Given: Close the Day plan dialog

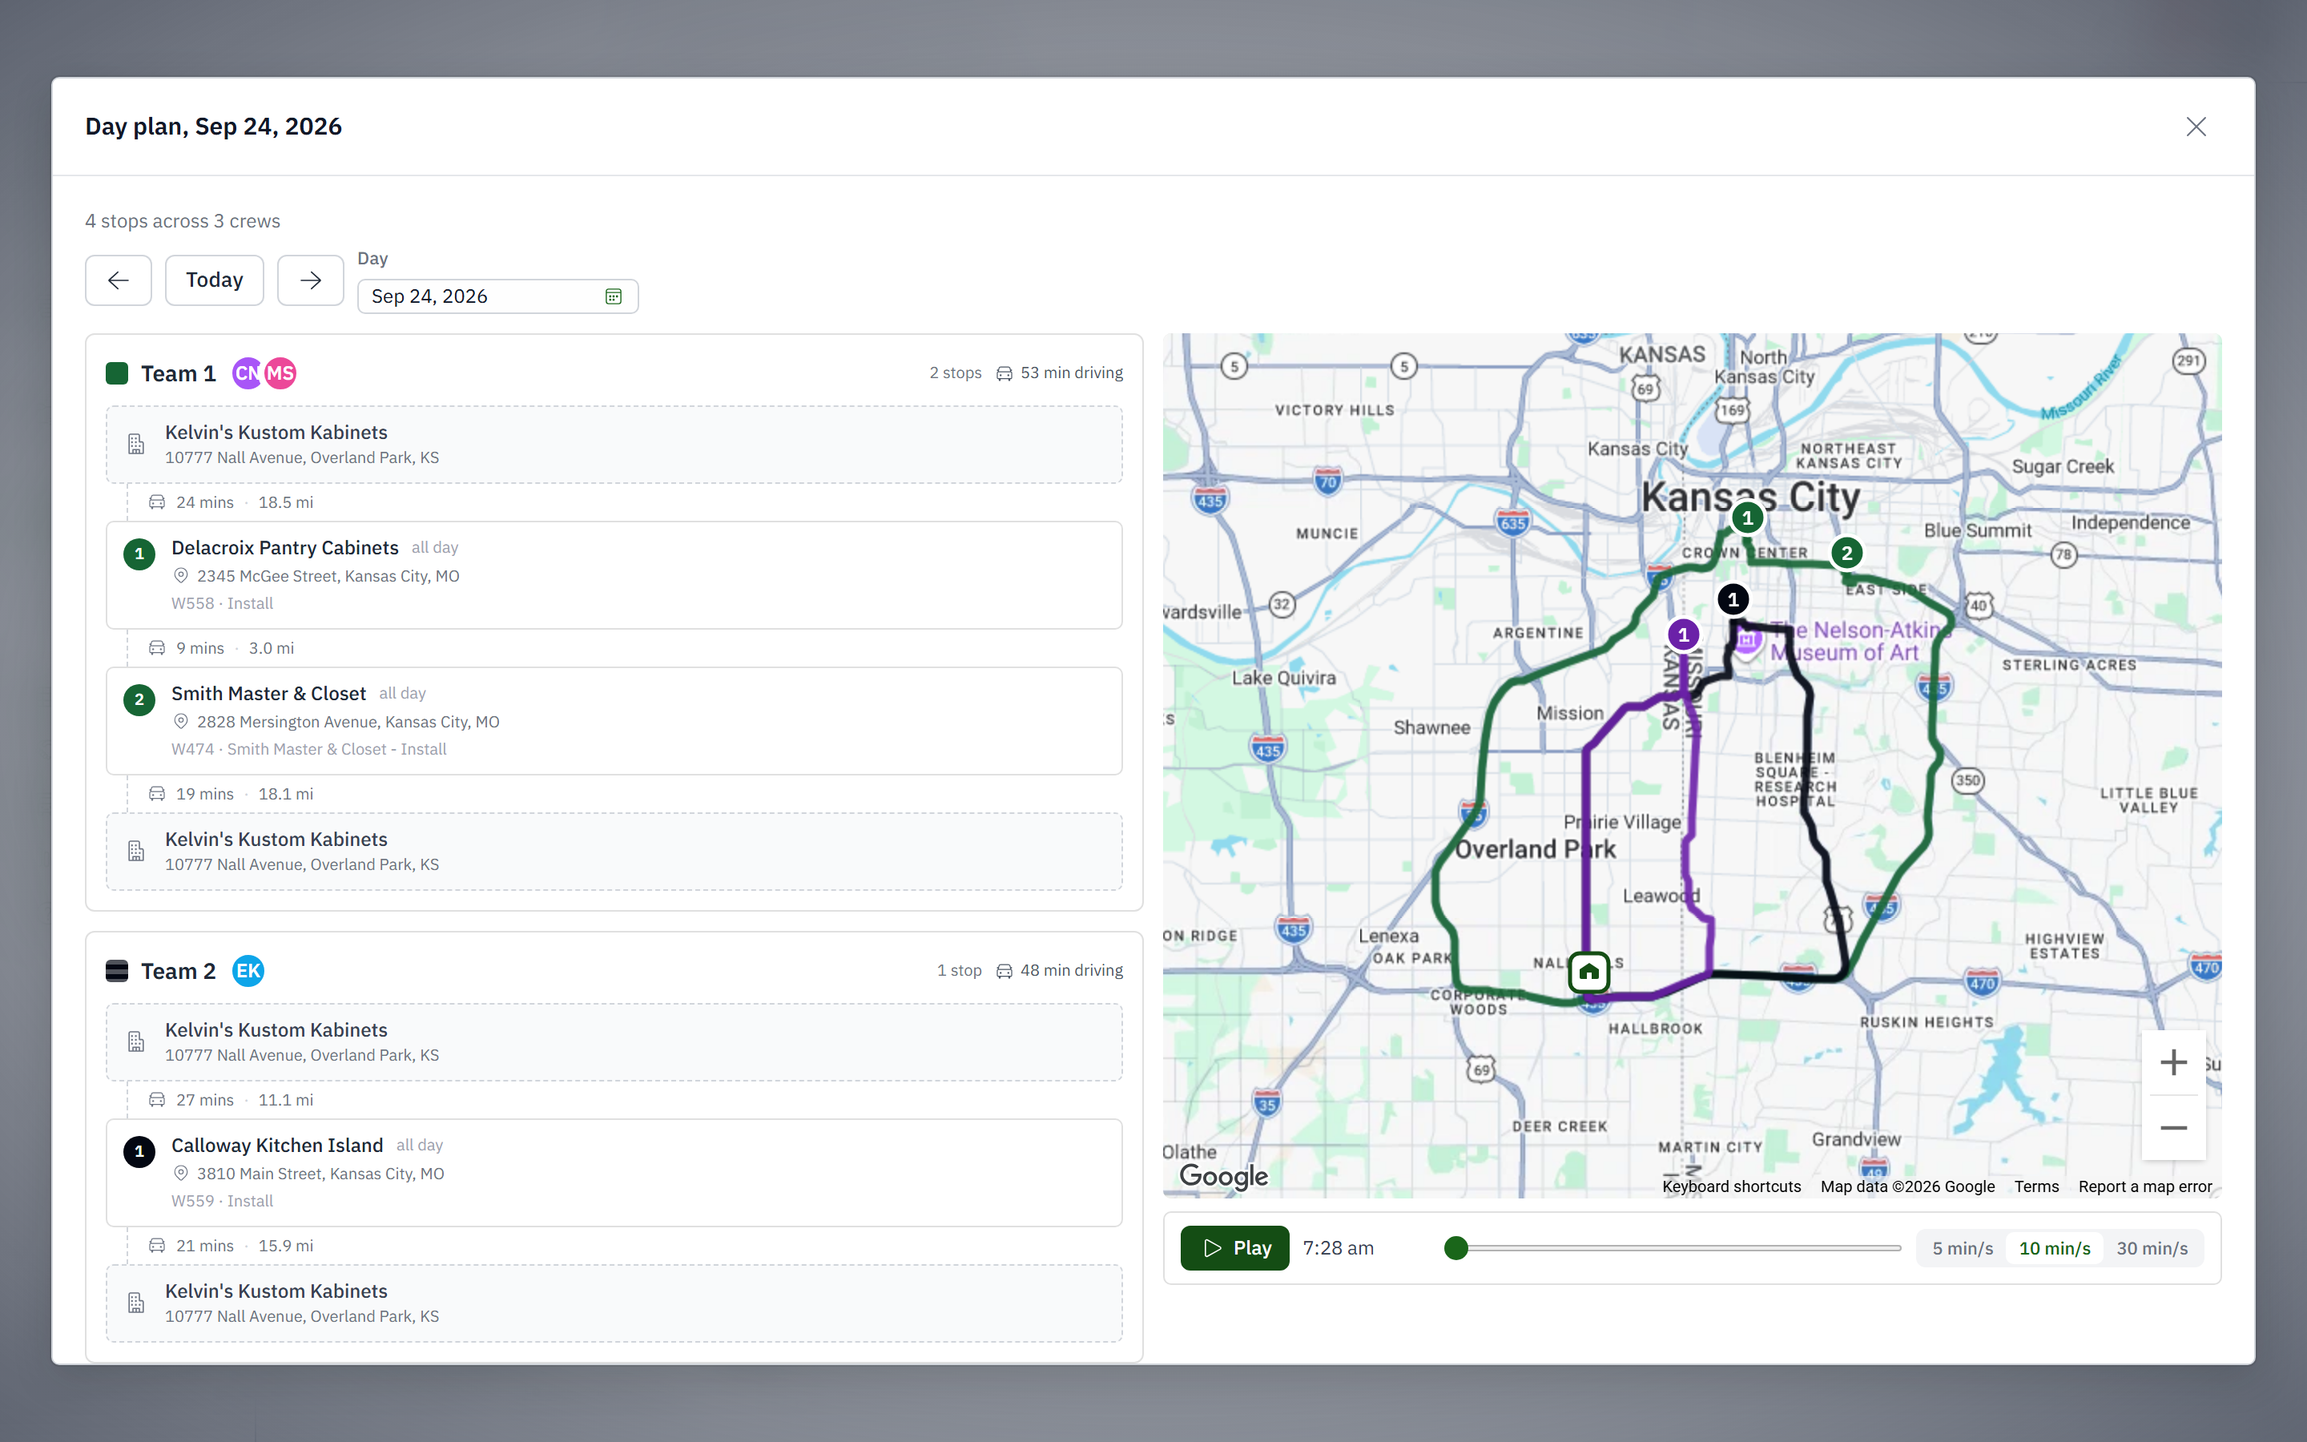Looking at the screenshot, I should tap(2196, 127).
